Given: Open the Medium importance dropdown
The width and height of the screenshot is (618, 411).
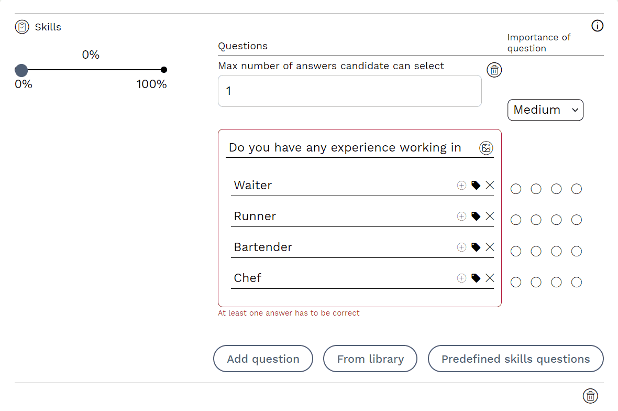Looking at the screenshot, I should tap(545, 110).
